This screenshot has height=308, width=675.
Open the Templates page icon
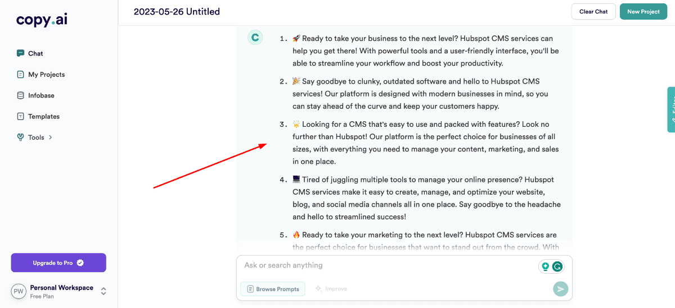click(x=21, y=117)
